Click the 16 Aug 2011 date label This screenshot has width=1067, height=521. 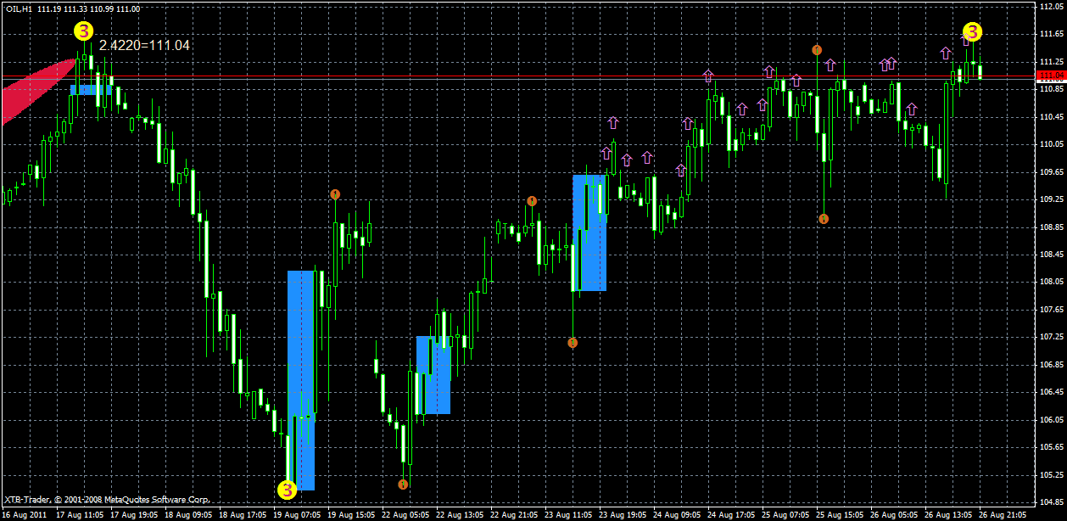(x=25, y=514)
